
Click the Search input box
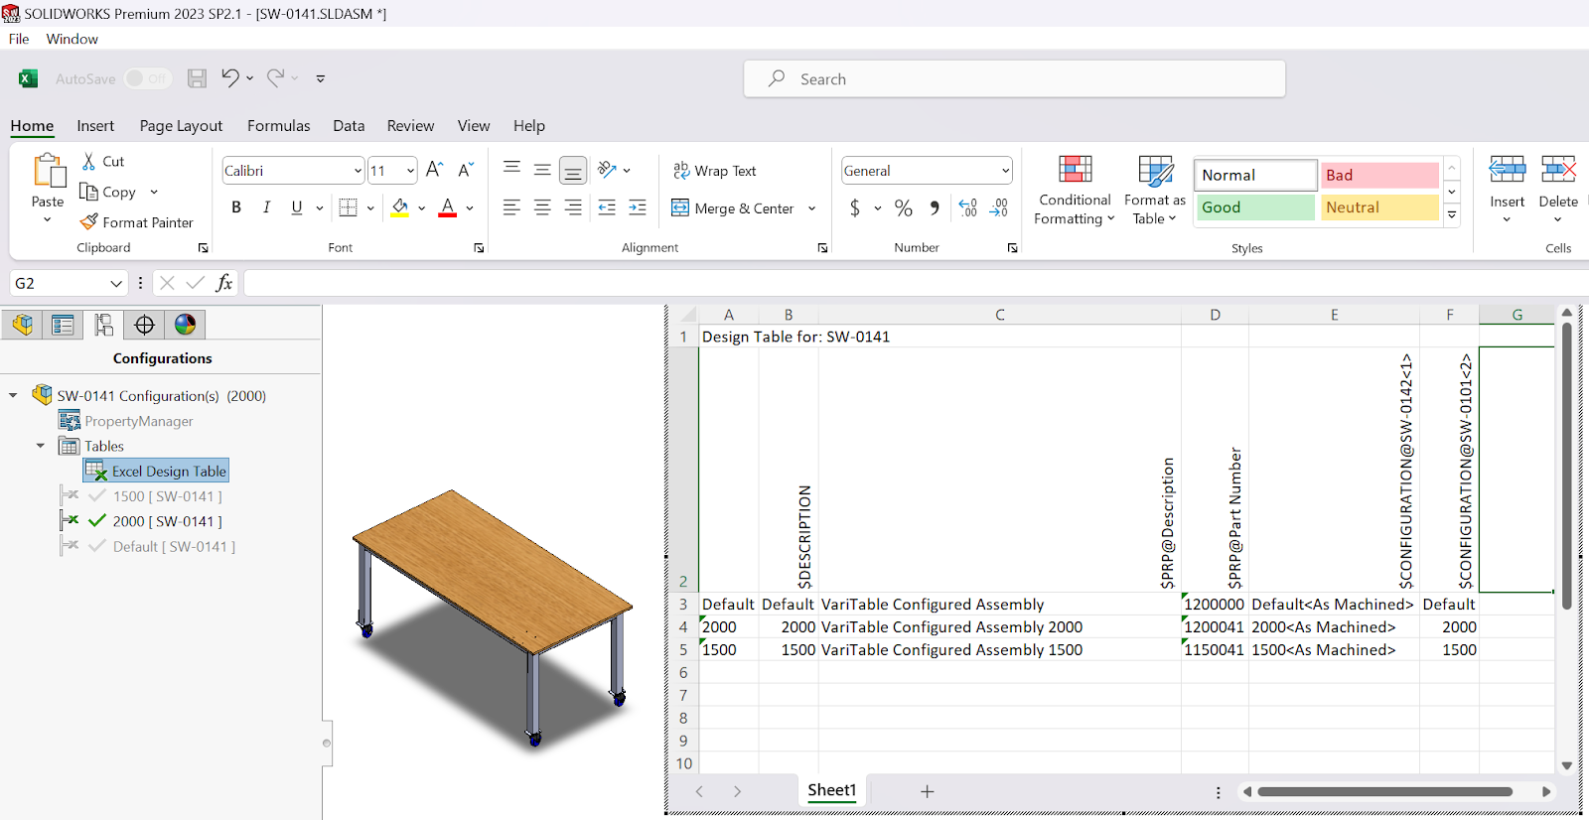point(1013,79)
